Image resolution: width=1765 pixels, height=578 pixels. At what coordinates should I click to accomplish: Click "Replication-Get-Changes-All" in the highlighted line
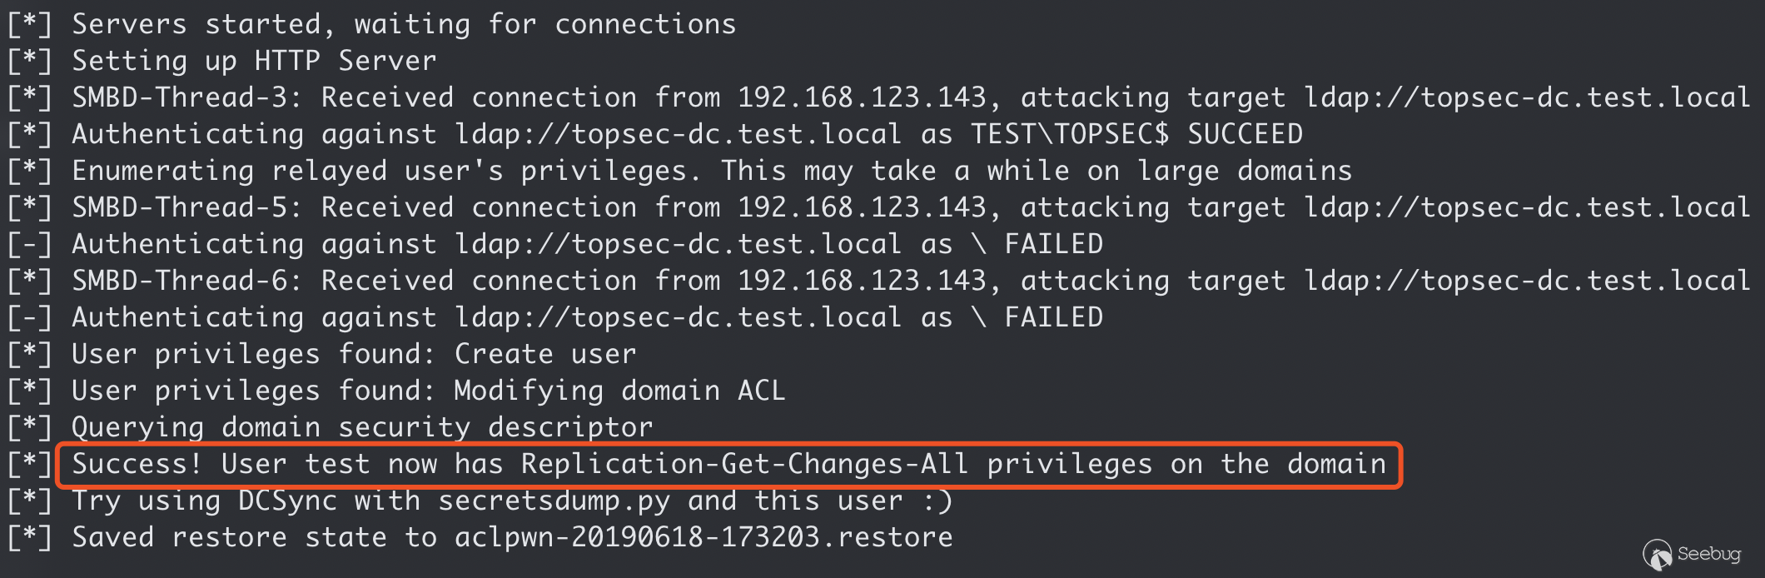tap(745, 465)
